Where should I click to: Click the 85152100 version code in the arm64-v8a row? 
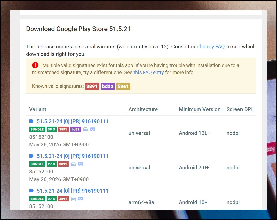tap(41, 206)
